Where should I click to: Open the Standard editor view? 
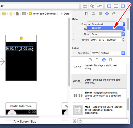(85, 6)
